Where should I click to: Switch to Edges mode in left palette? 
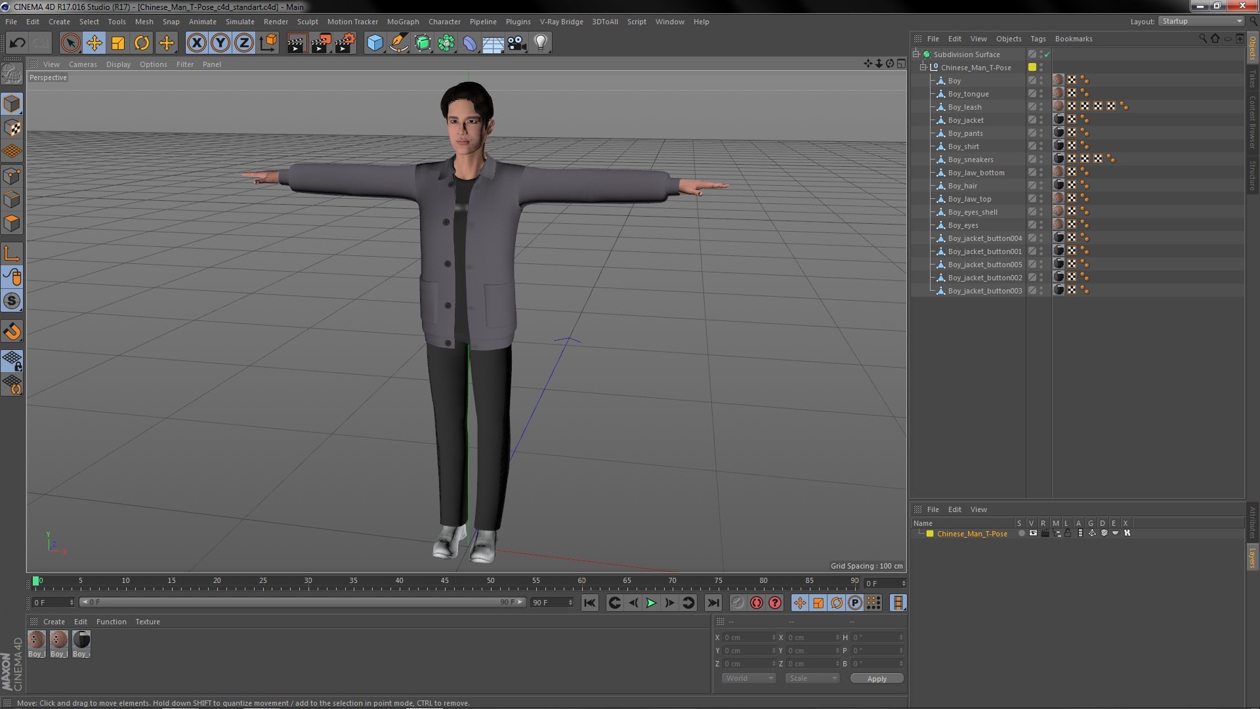12,200
